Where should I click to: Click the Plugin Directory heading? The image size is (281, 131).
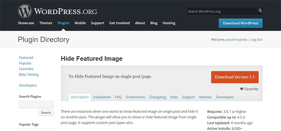pos(44,40)
